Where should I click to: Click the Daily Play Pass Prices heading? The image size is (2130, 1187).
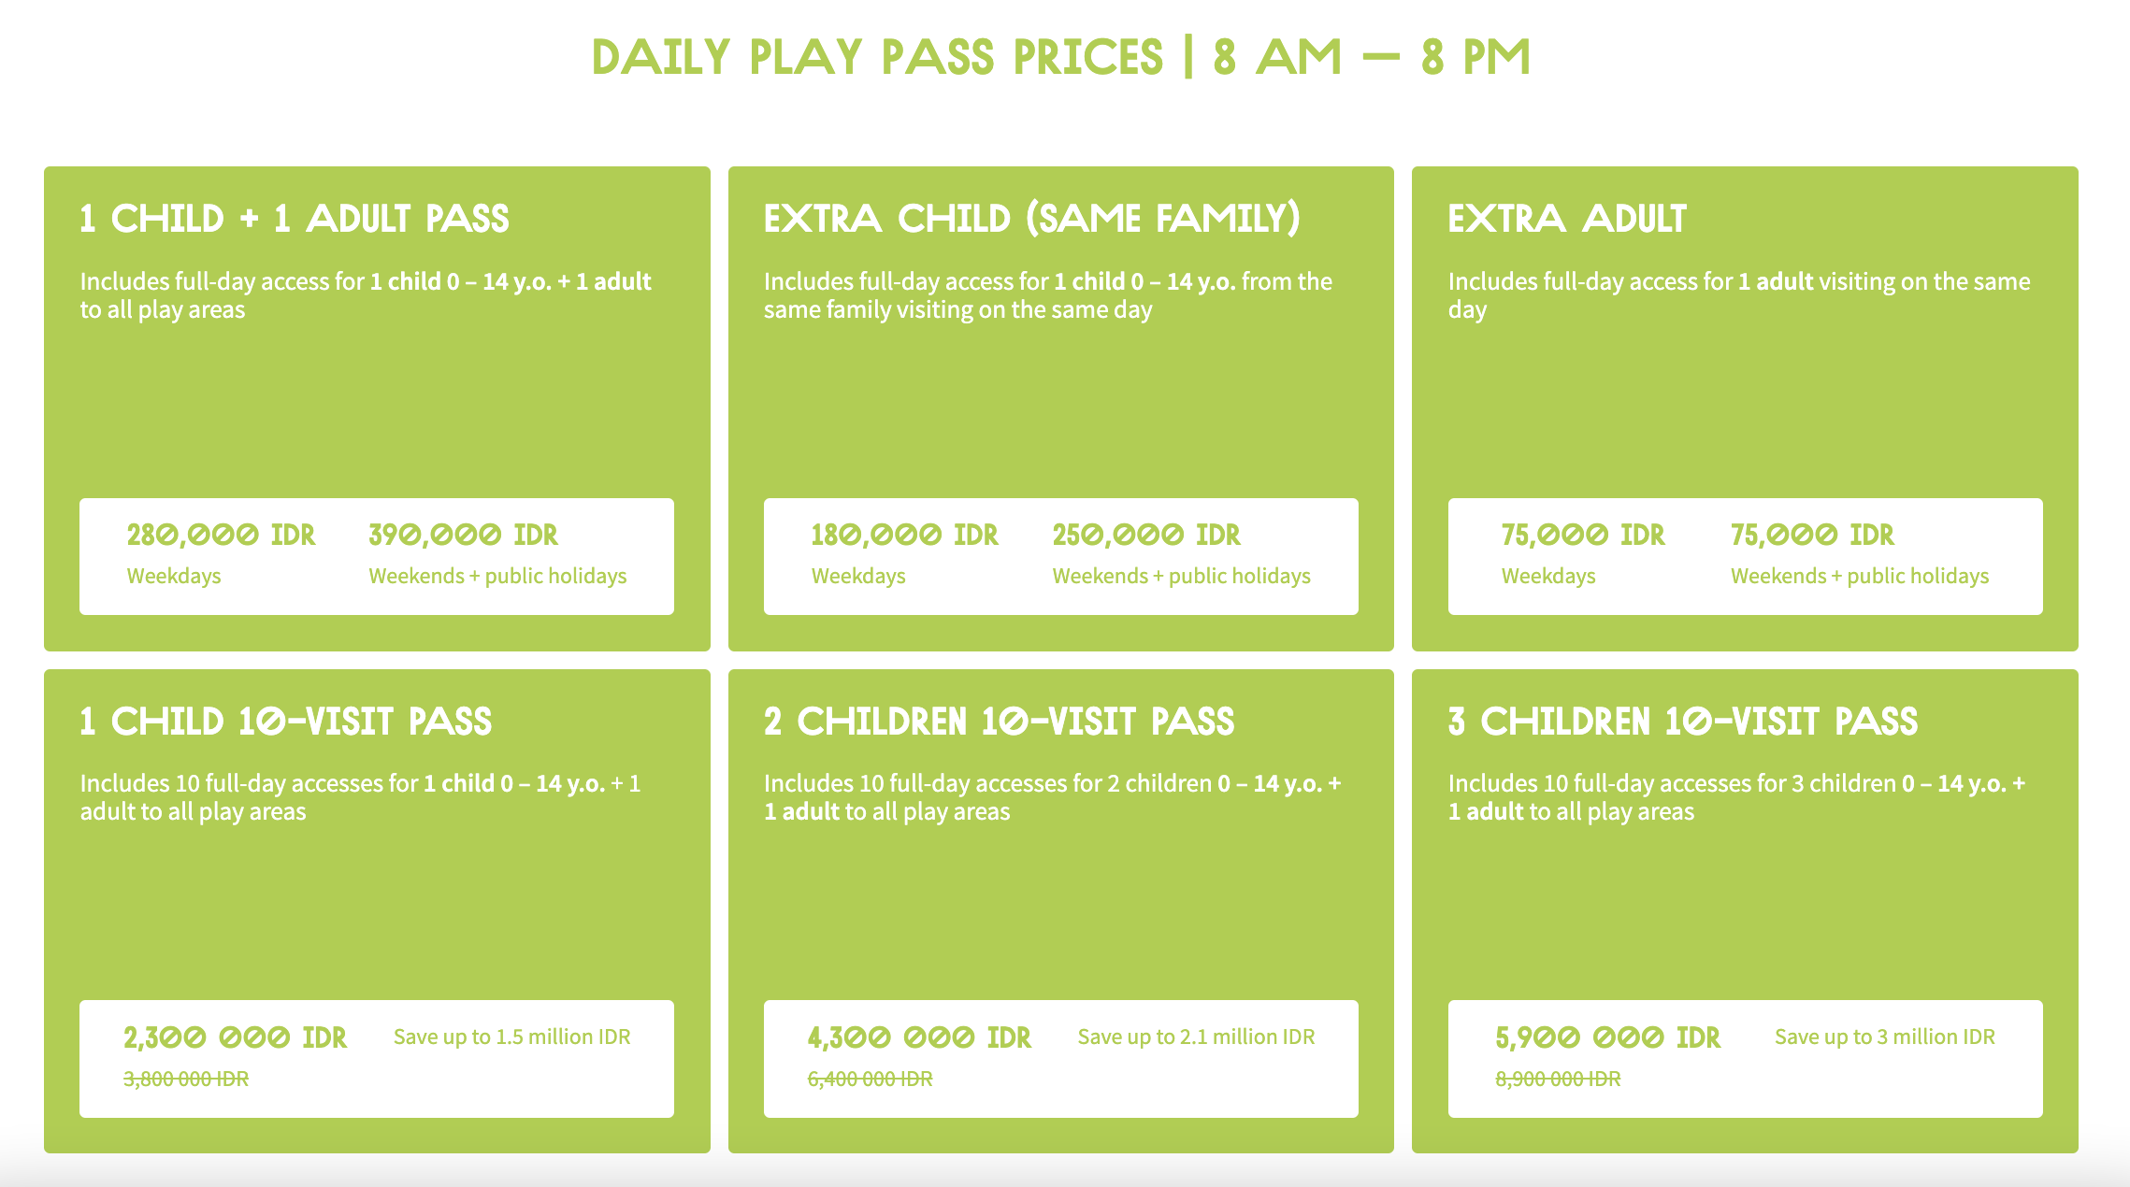click(x=1061, y=58)
